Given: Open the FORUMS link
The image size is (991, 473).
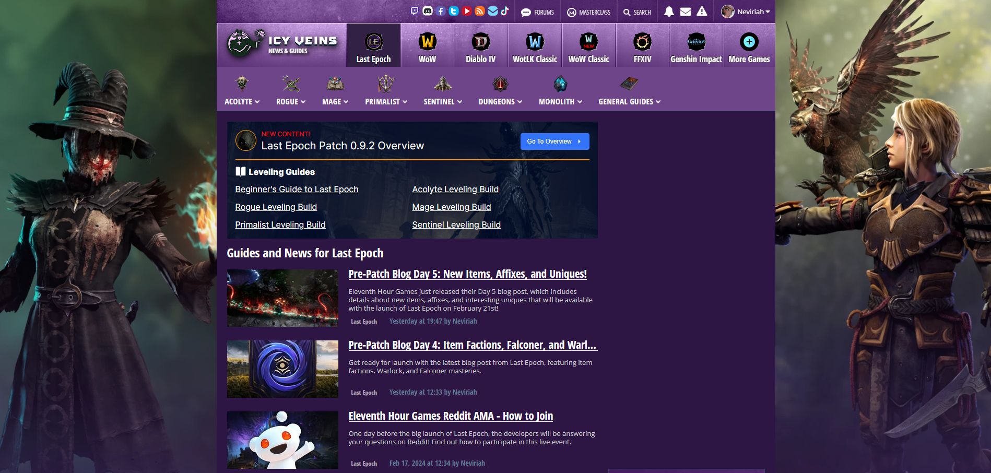Looking at the screenshot, I should pyautogui.click(x=537, y=12).
